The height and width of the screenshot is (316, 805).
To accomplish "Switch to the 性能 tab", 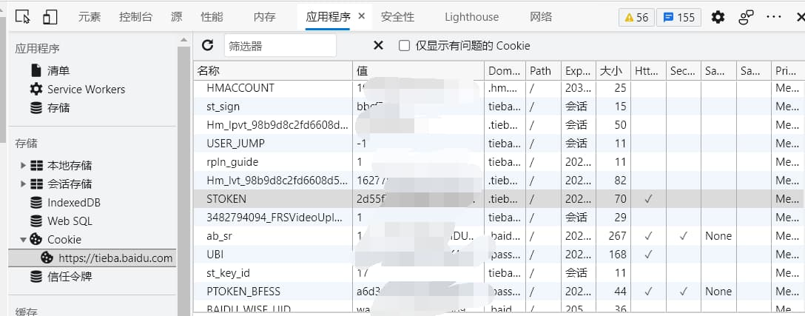I will 212,17.
